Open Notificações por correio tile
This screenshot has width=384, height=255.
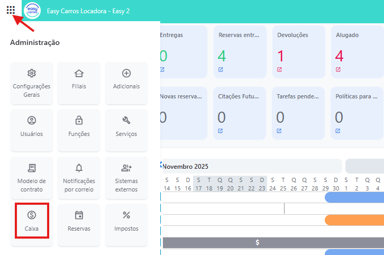pos(79,178)
